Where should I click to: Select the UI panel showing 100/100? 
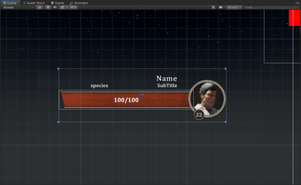142,95
